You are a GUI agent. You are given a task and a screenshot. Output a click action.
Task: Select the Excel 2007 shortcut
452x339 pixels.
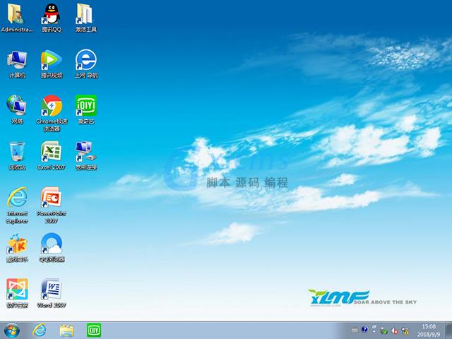(52, 155)
